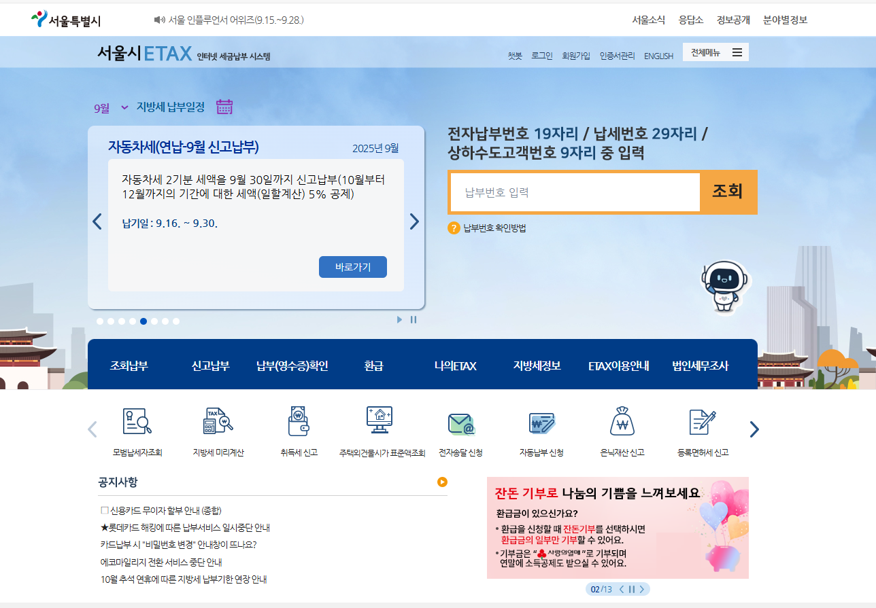Image resolution: width=876 pixels, height=608 pixels.
Task: Open 서울소식 in top bar
Action: pos(648,20)
